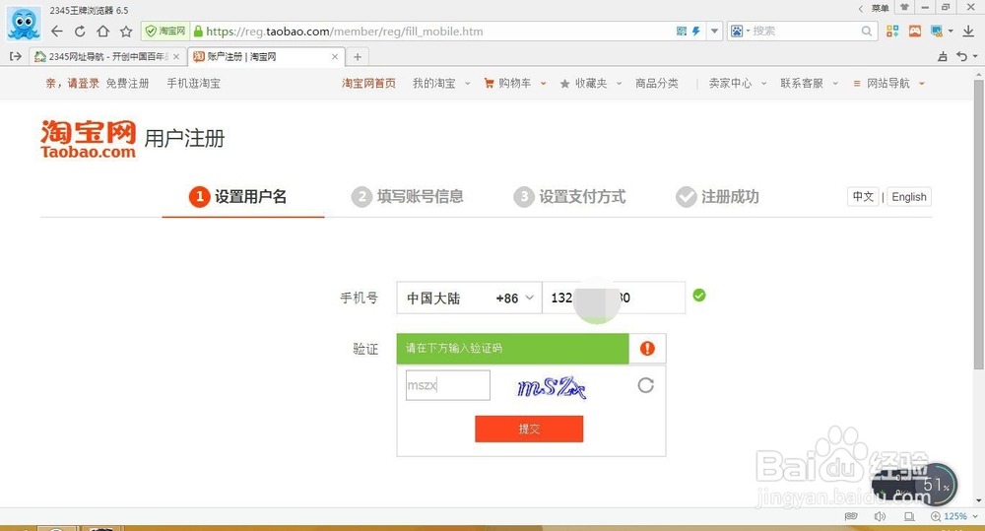Open the QR code icon in address bar
Screen dimensions: 985x531
coord(682,31)
